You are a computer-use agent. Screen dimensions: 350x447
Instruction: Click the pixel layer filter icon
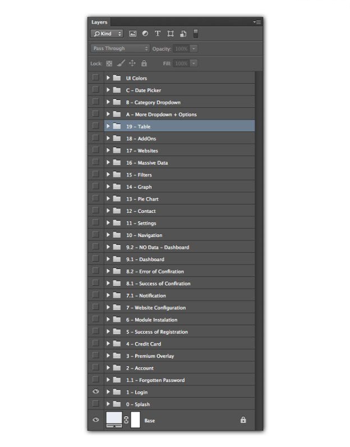133,34
